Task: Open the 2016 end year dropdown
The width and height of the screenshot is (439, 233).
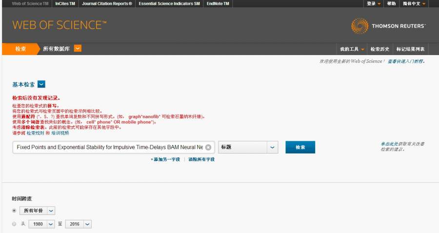Action: point(79,224)
